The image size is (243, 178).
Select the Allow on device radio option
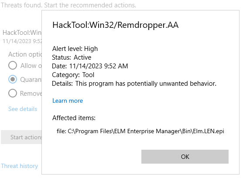13,65
